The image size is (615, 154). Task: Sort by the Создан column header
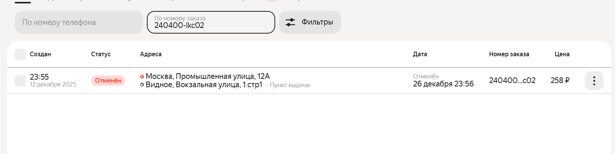[x=40, y=54]
